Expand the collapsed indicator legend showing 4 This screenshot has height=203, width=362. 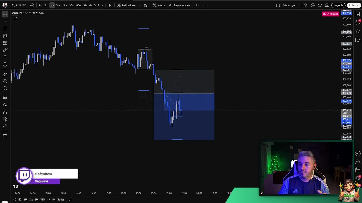click(15, 17)
